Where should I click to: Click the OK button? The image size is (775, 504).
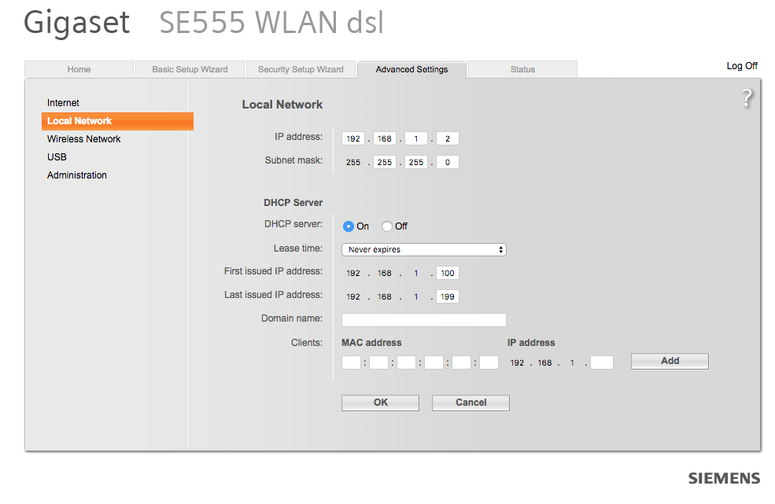(380, 403)
